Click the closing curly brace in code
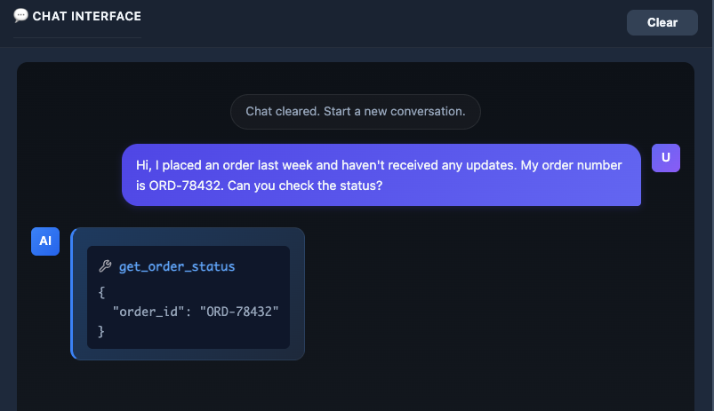 click(x=102, y=331)
